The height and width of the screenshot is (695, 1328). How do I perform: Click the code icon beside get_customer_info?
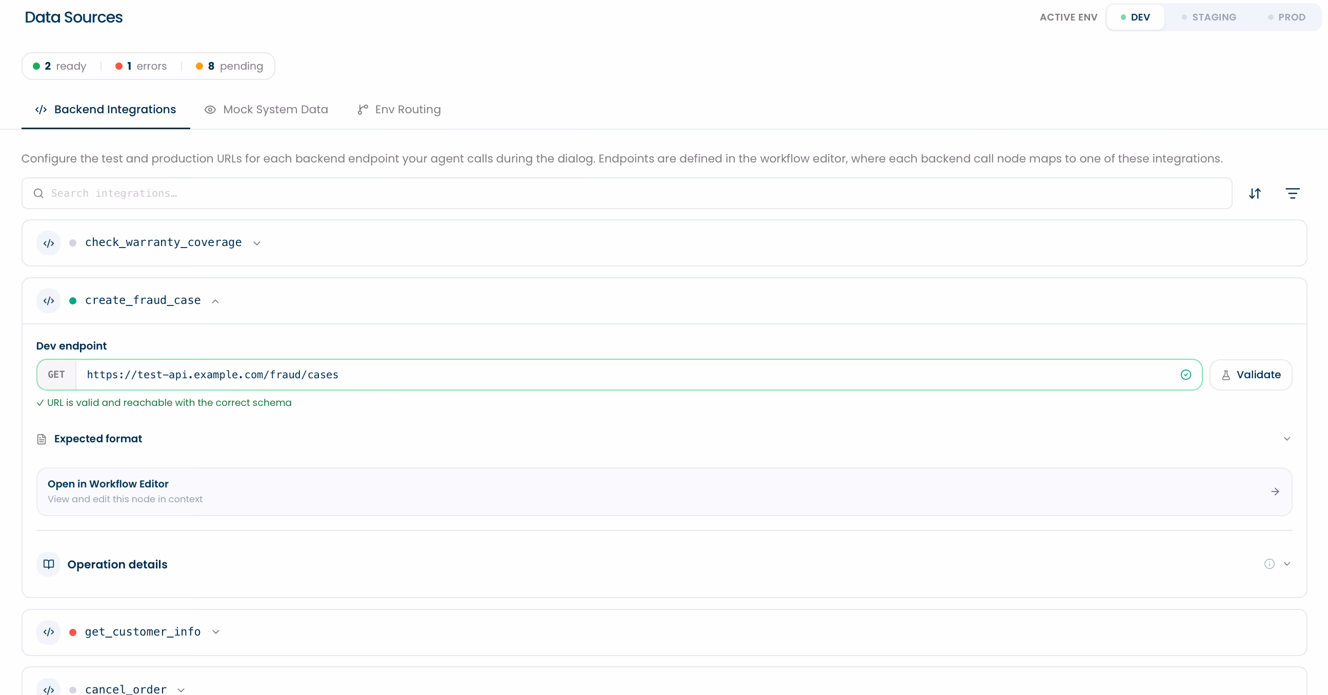point(49,632)
